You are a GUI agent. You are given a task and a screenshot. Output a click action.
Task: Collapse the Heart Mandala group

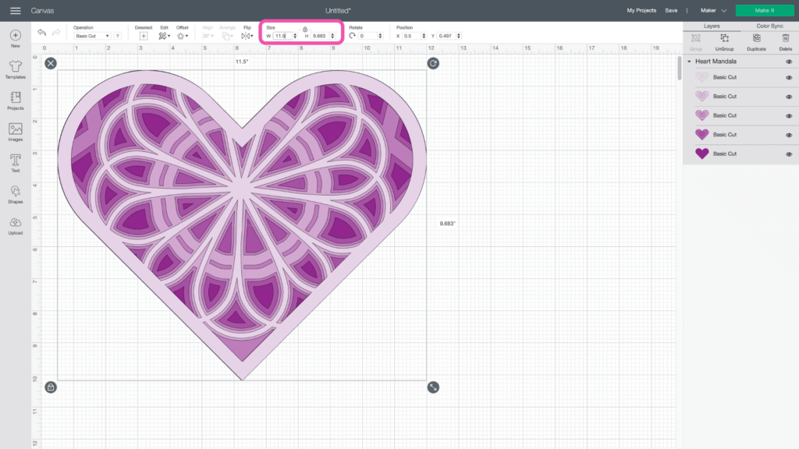click(x=690, y=62)
